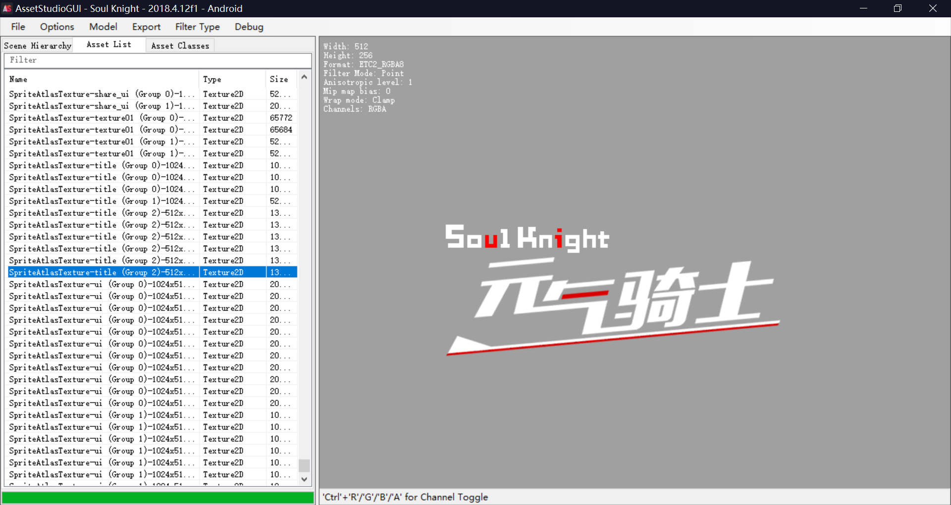Click the scroll down arrow of asset list
Image resolution: width=951 pixels, height=505 pixels.
click(x=304, y=479)
